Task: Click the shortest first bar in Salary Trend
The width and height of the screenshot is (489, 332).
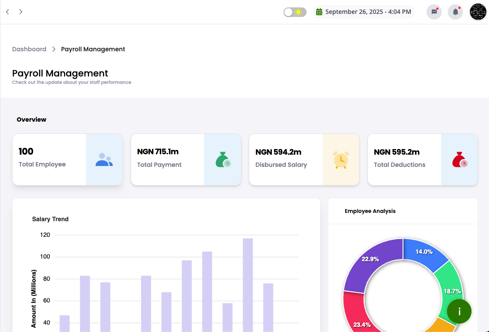Action: click(x=65, y=323)
